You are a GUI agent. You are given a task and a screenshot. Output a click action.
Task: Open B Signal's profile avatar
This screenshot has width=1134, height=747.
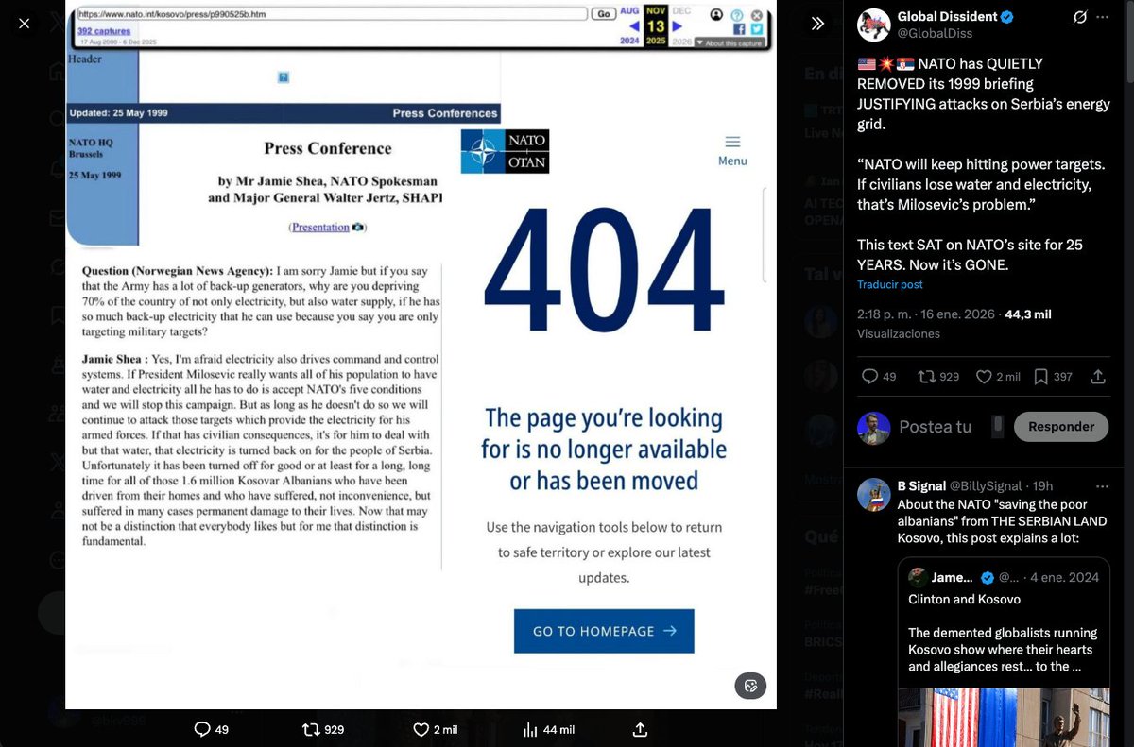(874, 495)
